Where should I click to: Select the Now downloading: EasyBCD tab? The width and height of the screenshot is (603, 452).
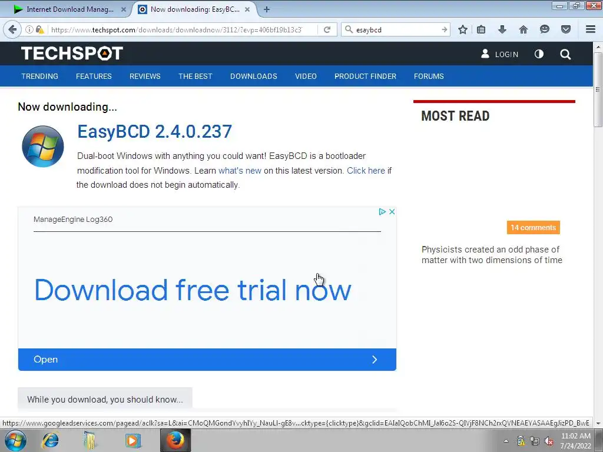pyautogui.click(x=194, y=9)
